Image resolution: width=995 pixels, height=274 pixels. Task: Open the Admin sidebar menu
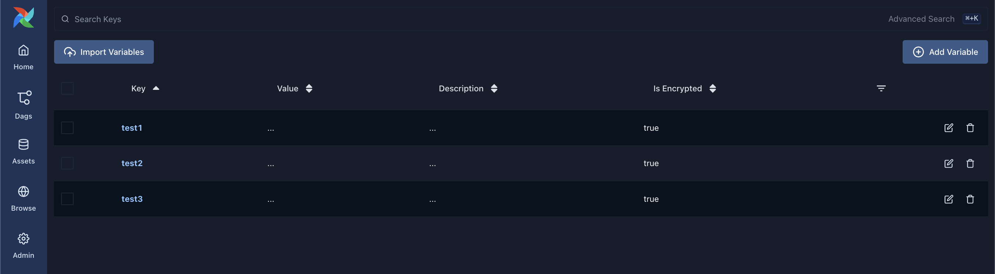click(x=24, y=245)
